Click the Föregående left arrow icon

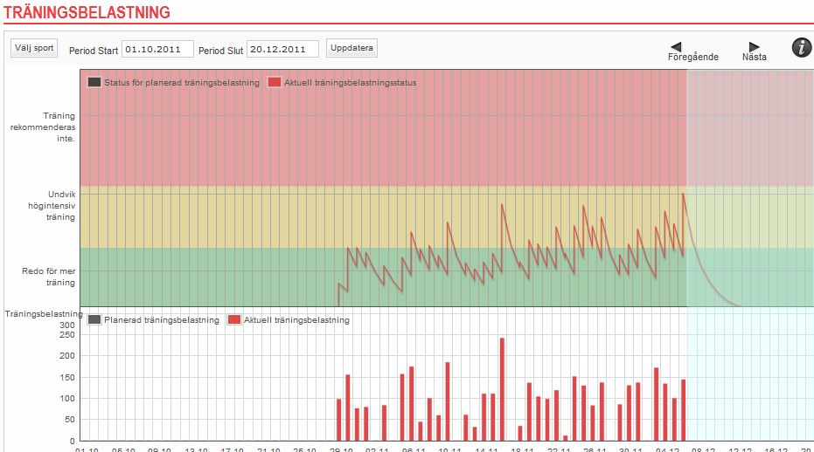676,46
